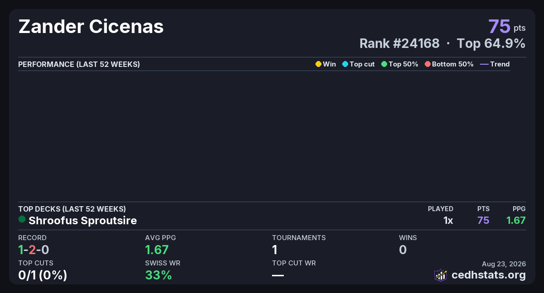Click the cedhstats.org logo icon

tap(441, 275)
